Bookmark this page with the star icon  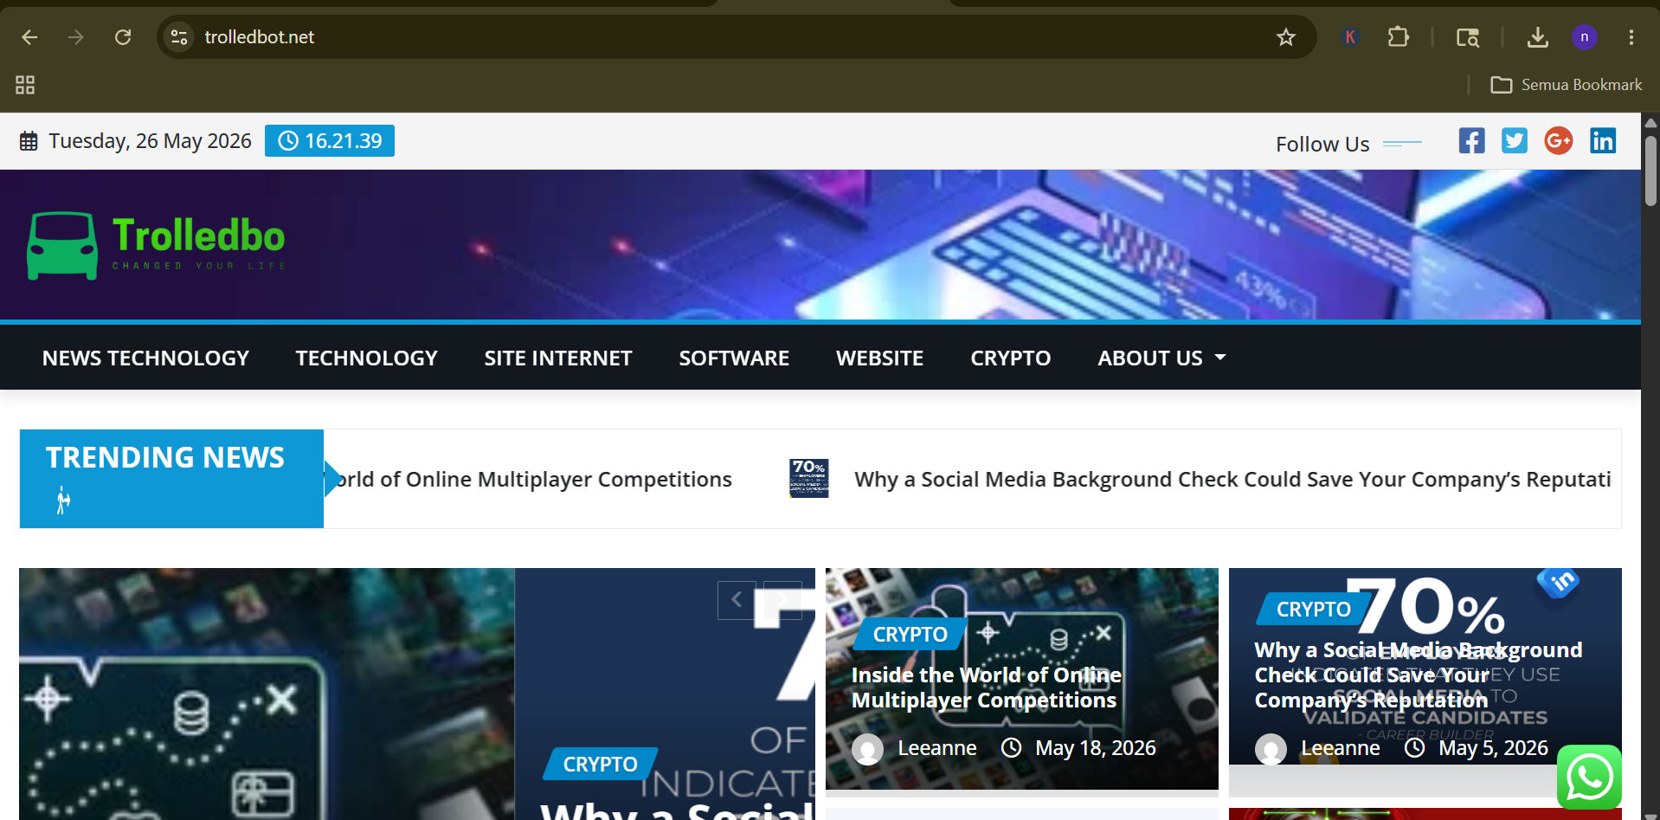coord(1286,37)
